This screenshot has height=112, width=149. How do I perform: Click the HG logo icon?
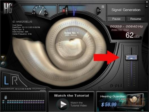tap(8, 8)
